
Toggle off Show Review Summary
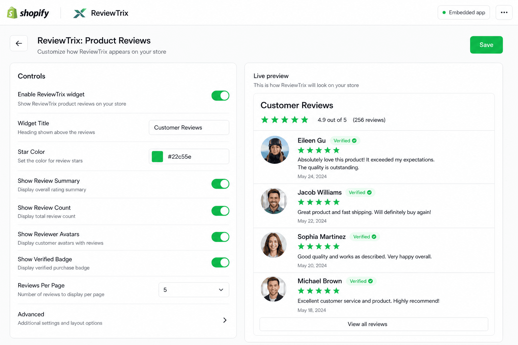[220, 184]
